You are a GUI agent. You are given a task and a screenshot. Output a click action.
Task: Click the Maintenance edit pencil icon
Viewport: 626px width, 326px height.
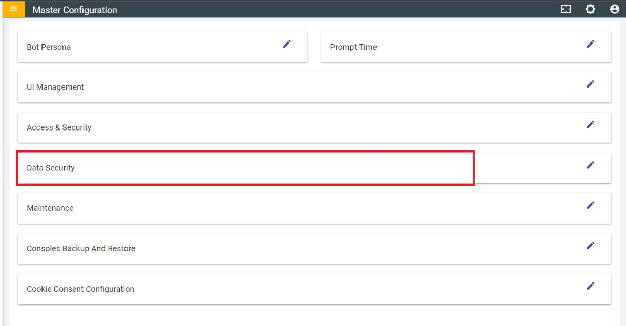pyautogui.click(x=591, y=205)
